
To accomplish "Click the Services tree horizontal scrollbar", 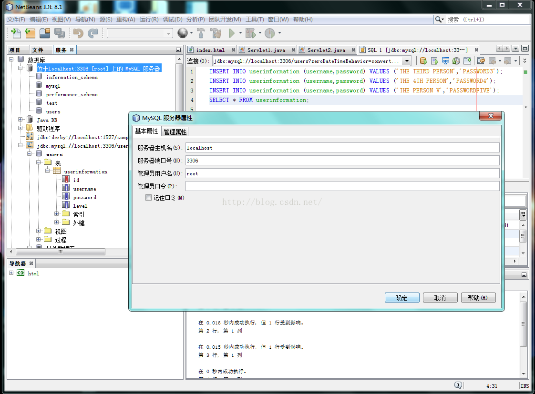I will (61, 252).
